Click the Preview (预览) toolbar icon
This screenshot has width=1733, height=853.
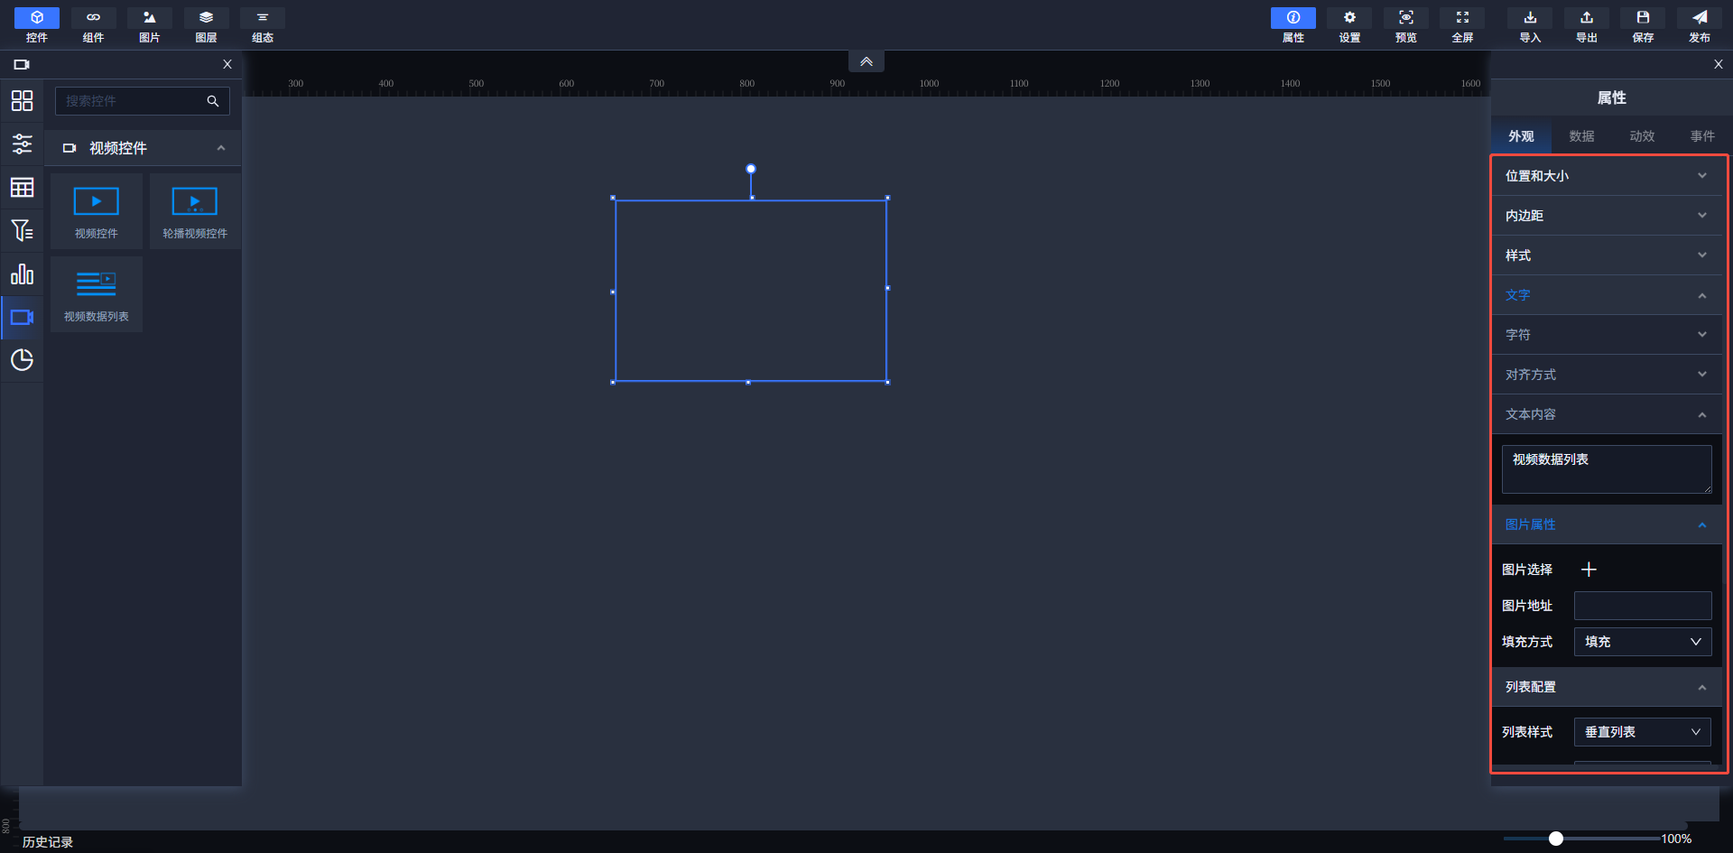1405,25
